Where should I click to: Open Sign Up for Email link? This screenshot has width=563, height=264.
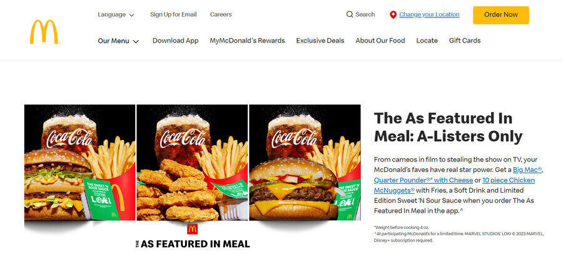(x=173, y=14)
